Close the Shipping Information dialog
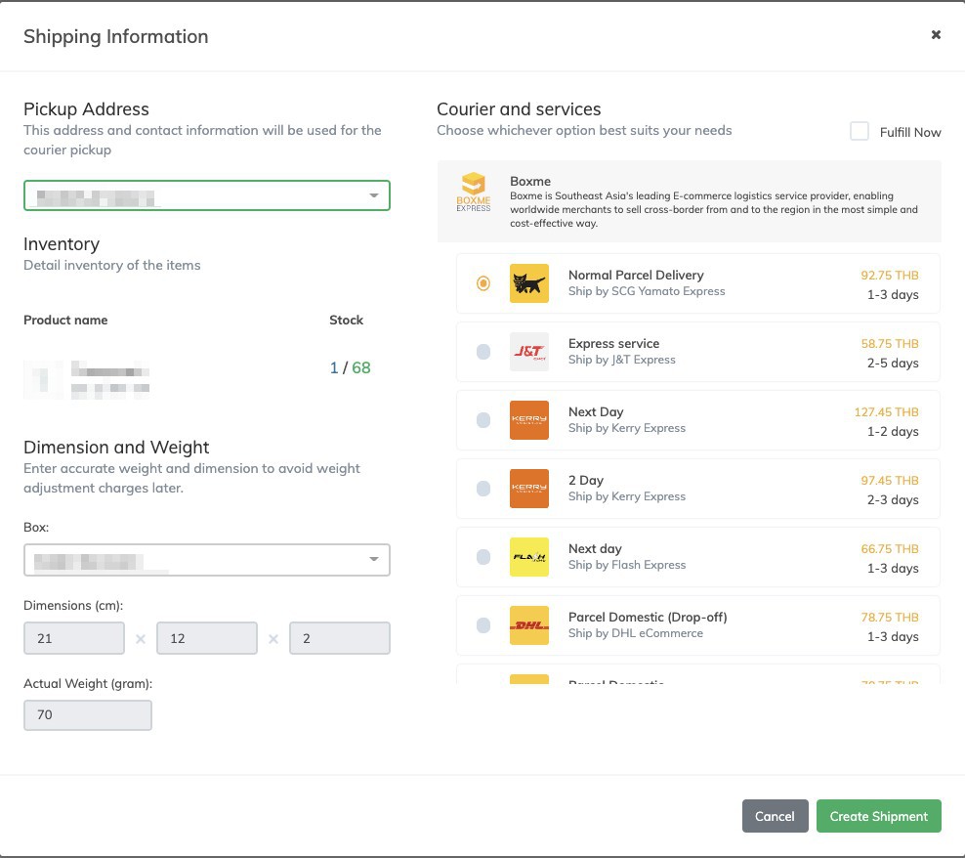Viewport: 965px width, 858px height. [x=936, y=35]
